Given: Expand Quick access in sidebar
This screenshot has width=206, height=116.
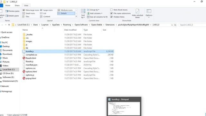Looking at the screenshot, I should click(0, 32).
